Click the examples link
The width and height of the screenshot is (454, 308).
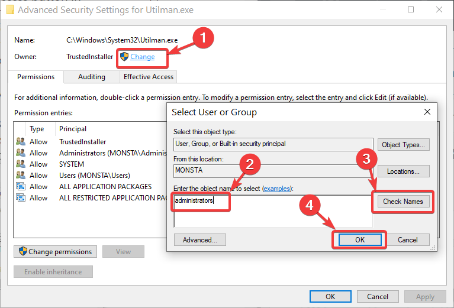pos(277,189)
